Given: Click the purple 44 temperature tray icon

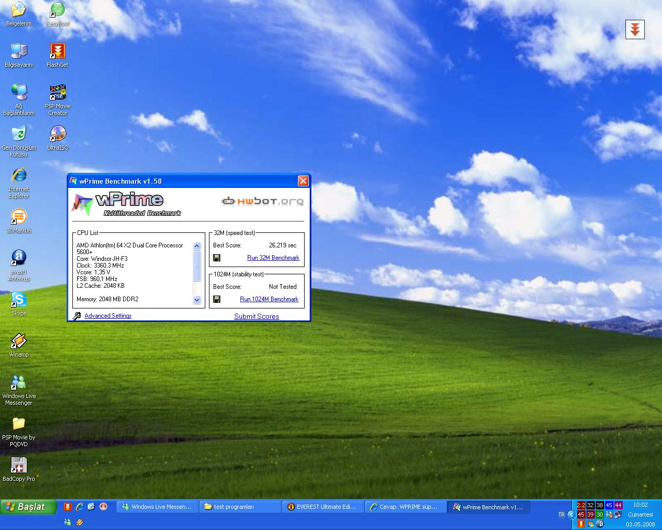Looking at the screenshot, I should [x=619, y=505].
